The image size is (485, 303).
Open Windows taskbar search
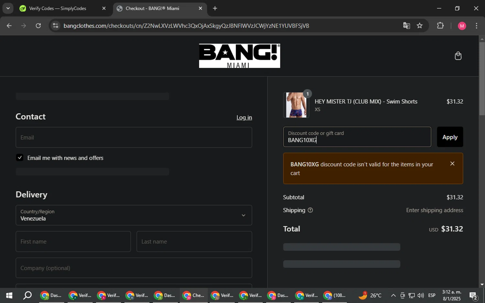pyautogui.click(x=27, y=295)
